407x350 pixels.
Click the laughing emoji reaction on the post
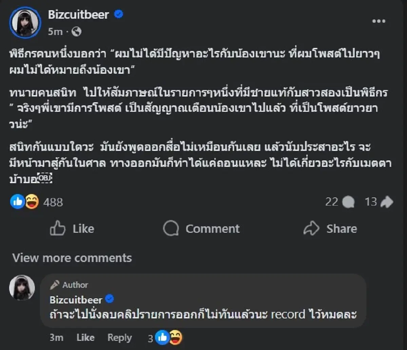(31, 202)
